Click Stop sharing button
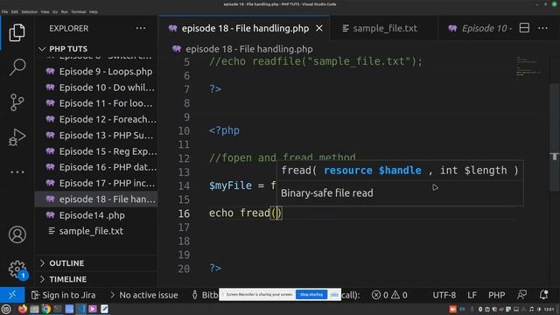Viewport: 560px width, 315px height. tap(311, 295)
